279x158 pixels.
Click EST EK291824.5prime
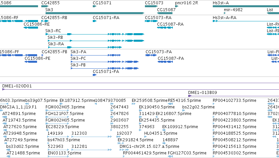click(135, 140)
